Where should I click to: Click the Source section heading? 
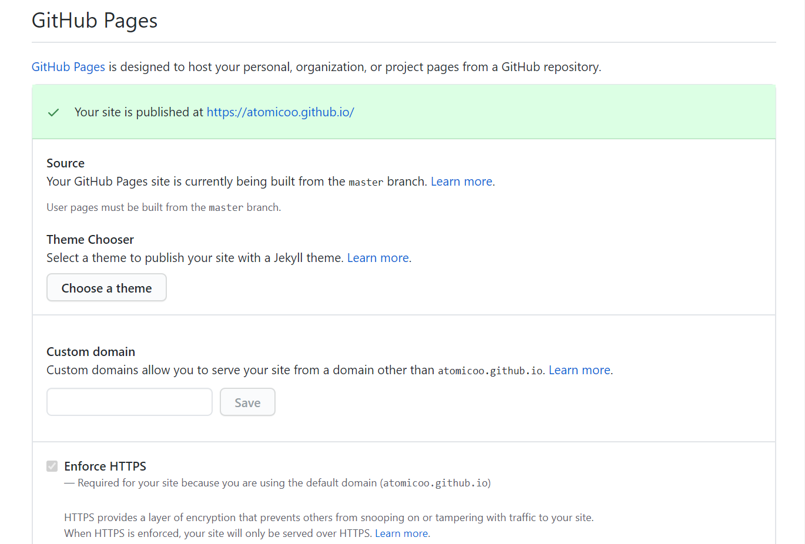[x=66, y=163]
